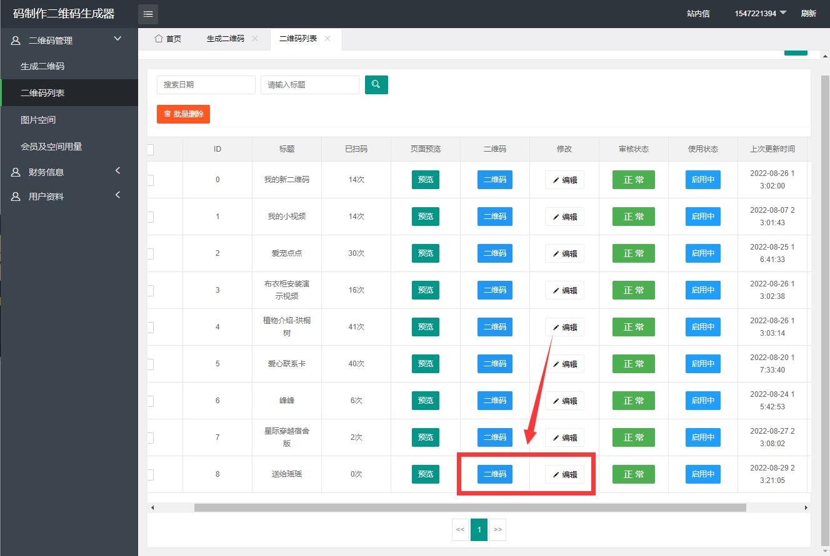Toggle 启用中 status for 植物介绍-珙桐树
The width and height of the screenshot is (830, 556).
pos(703,327)
